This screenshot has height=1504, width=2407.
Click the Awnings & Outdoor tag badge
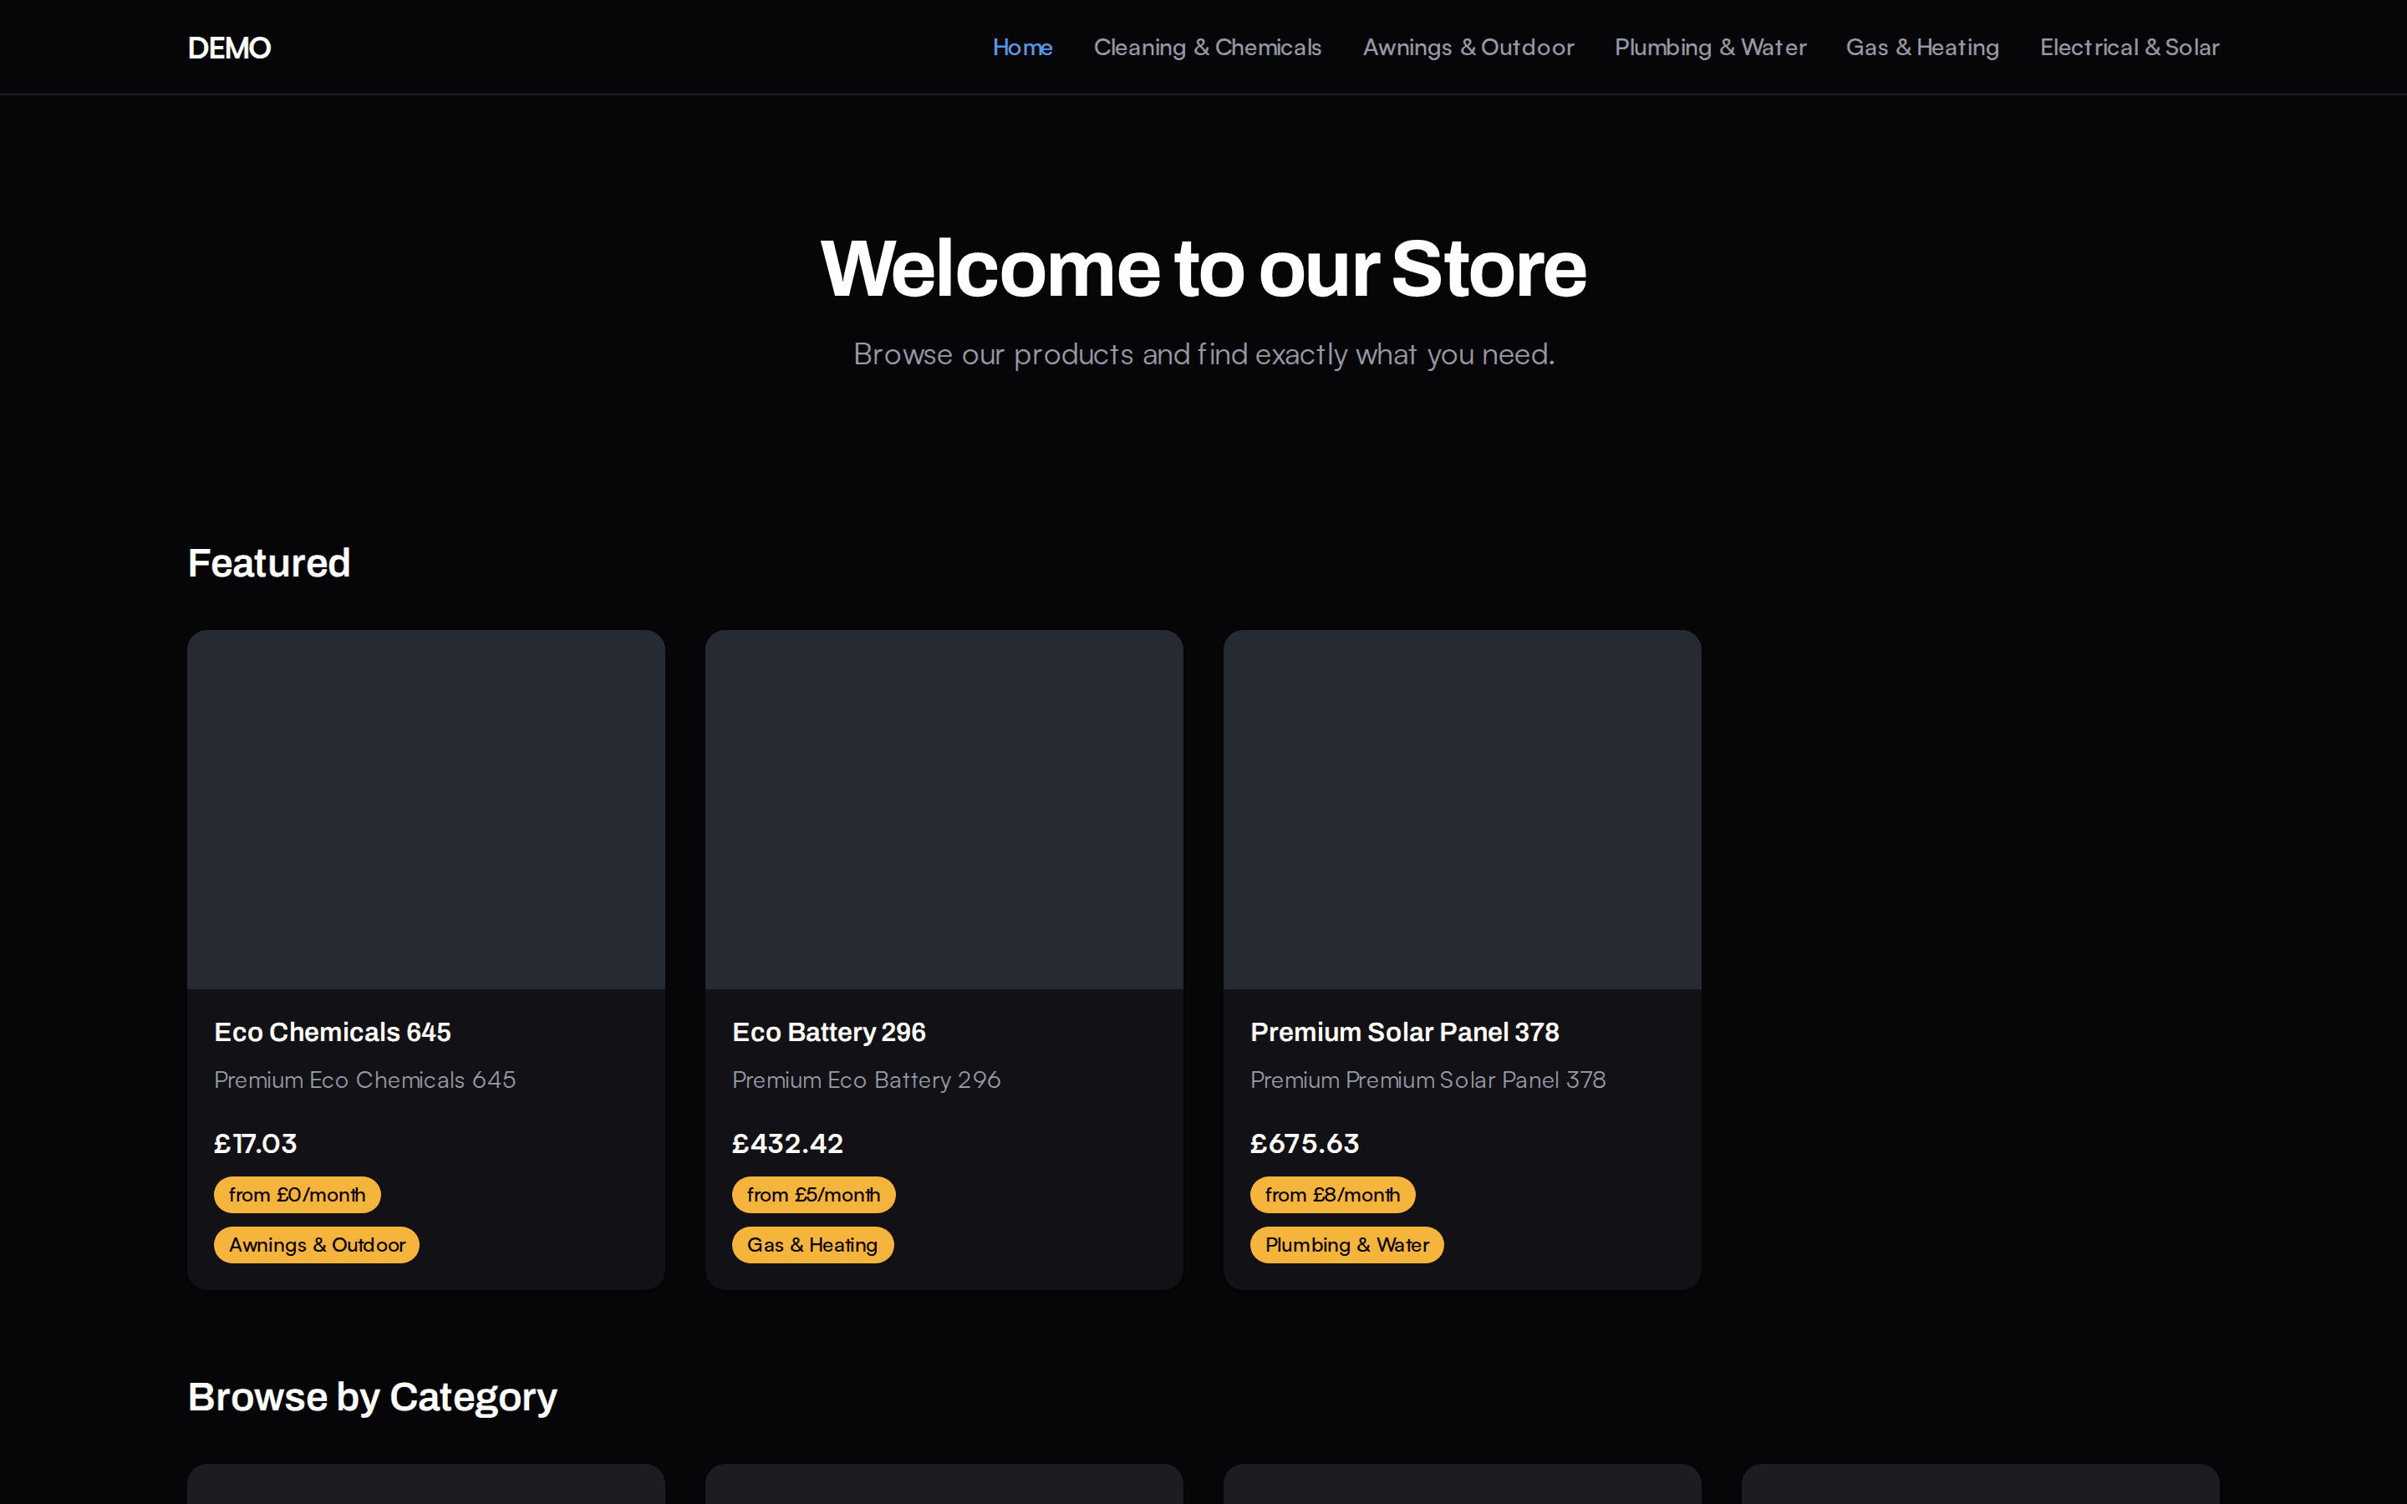tap(316, 1244)
